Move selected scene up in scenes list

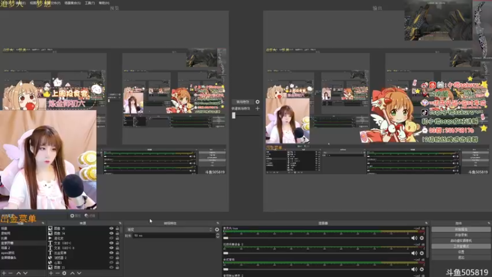pyautogui.click(x=18, y=273)
